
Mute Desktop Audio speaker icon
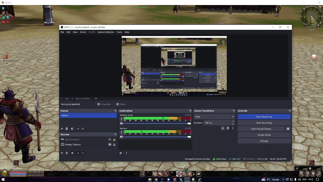point(121,123)
